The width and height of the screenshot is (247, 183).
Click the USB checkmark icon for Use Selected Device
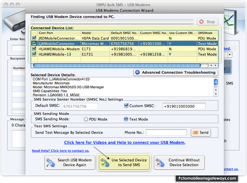click(x=105, y=162)
